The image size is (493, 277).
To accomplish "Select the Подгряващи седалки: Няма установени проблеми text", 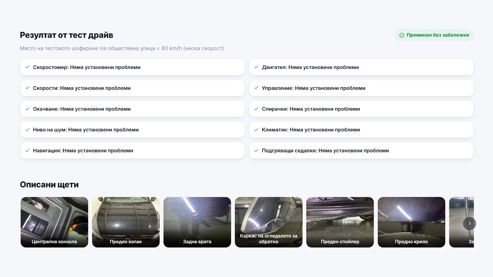I will click(x=325, y=151).
